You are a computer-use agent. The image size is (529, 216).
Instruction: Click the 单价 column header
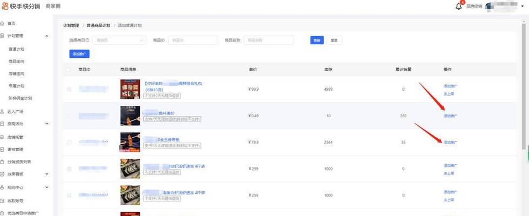pyautogui.click(x=253, y=70)
